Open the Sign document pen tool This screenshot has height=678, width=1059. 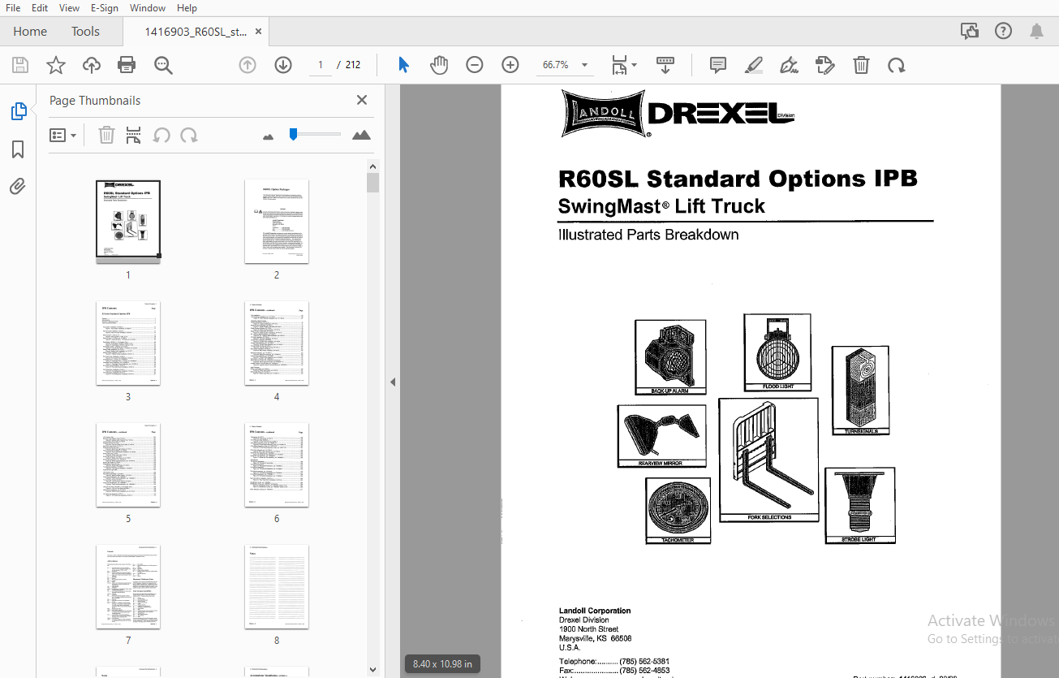[x=789, y=65]
